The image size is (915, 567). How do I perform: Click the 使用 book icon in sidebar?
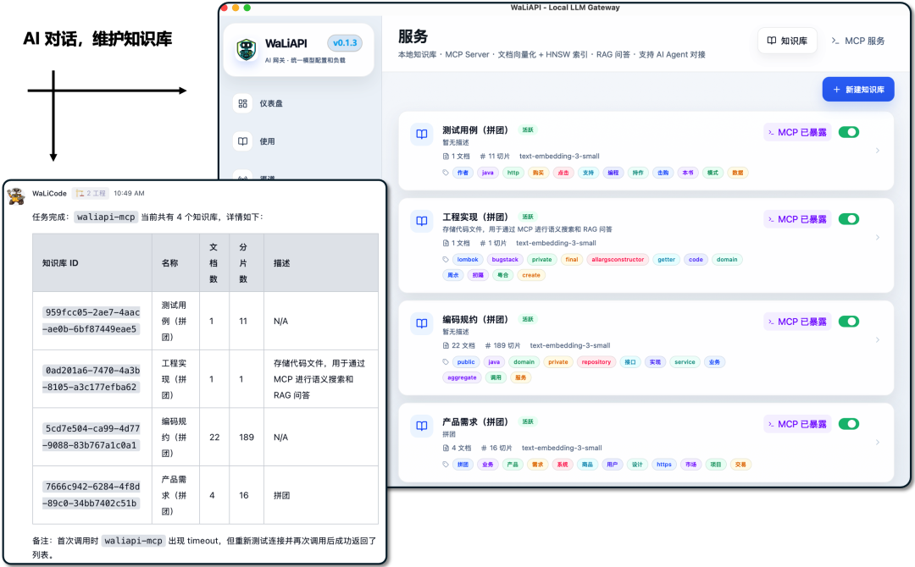243,141
